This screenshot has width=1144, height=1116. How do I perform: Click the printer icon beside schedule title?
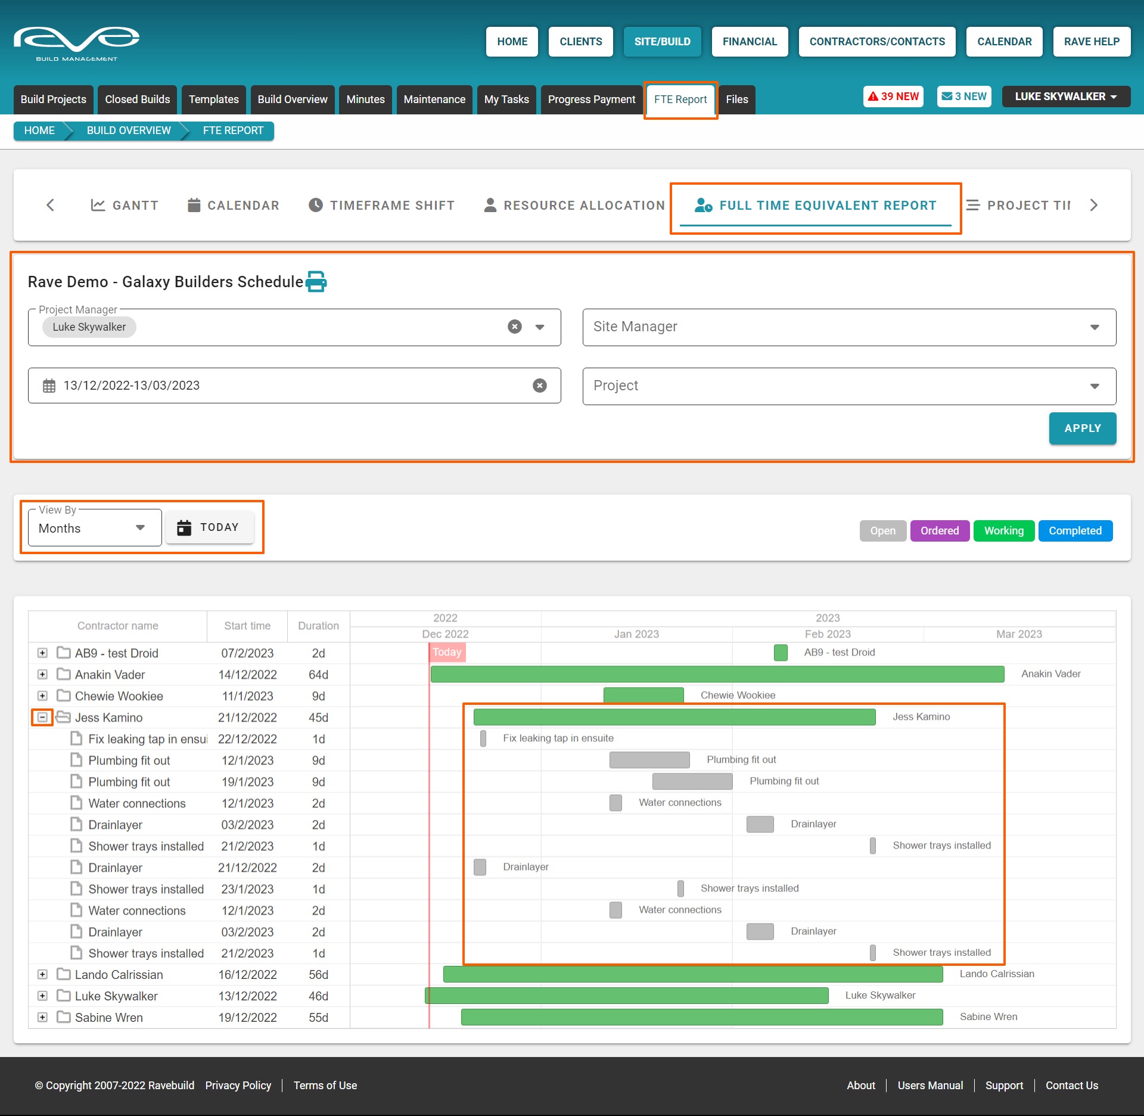(316, 281)
